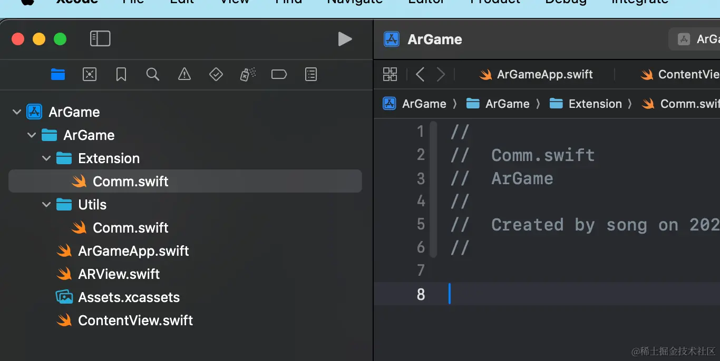Click the ArGame comment on line 3
Image resolution: width=720 pixels, height=361 pixels.
point(502,178)
